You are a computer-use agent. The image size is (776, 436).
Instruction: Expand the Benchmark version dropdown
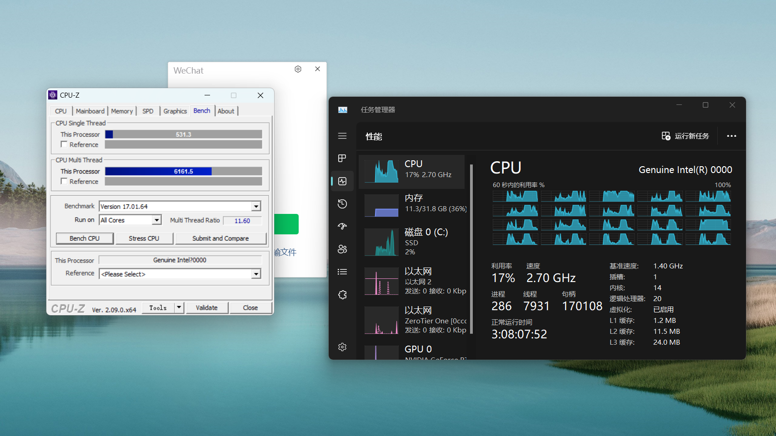tap(256, 207)
